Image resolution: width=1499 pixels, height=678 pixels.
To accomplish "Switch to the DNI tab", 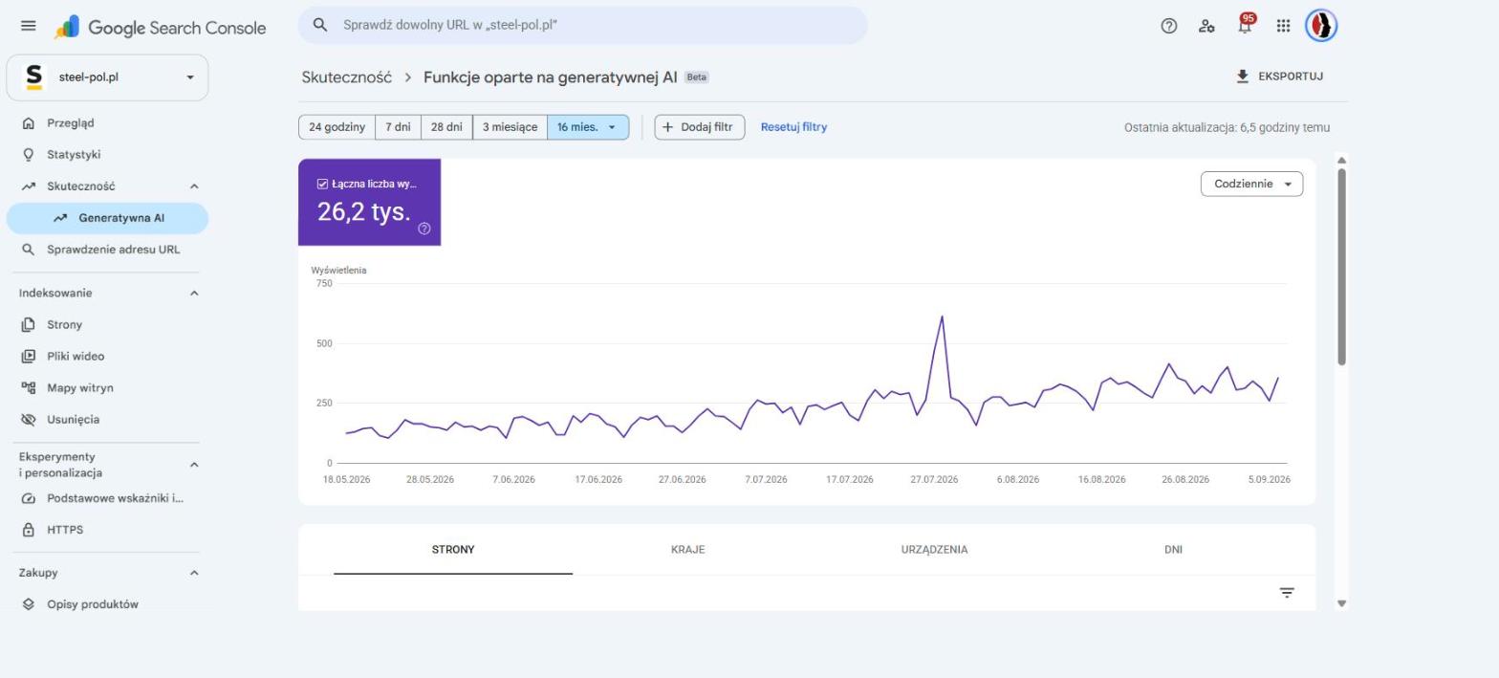I will tap(1173, 550).
